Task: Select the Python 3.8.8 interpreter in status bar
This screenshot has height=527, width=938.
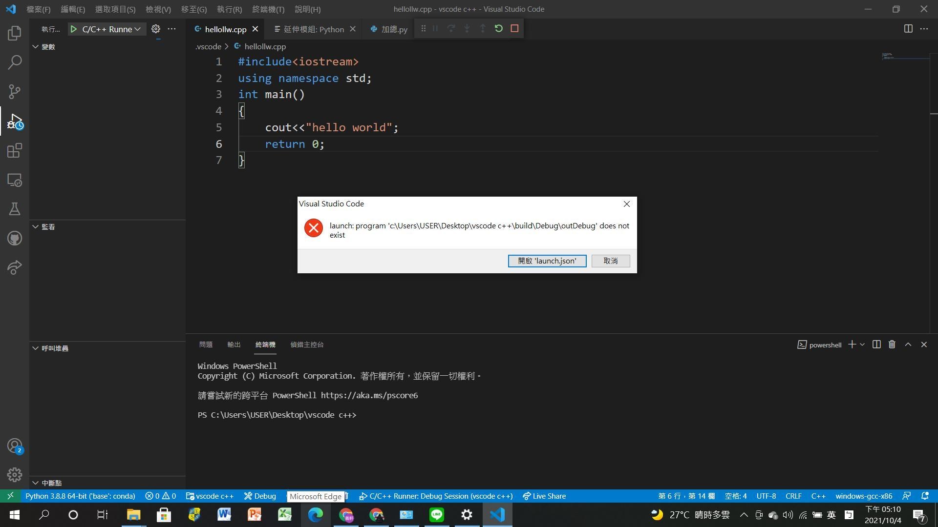Action: click(x=80, y=496)
